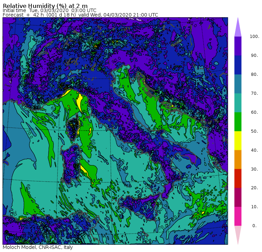Click the '70.' legend label
This screenshot has height=252, width=262.
pos(254,93)
